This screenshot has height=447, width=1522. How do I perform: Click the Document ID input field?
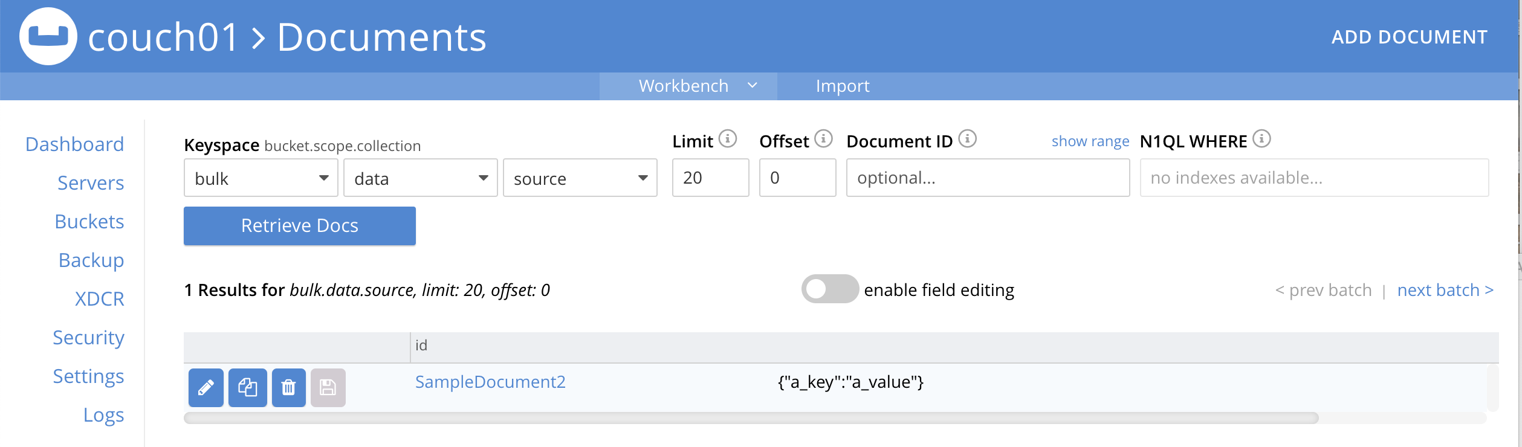point(987,178)
